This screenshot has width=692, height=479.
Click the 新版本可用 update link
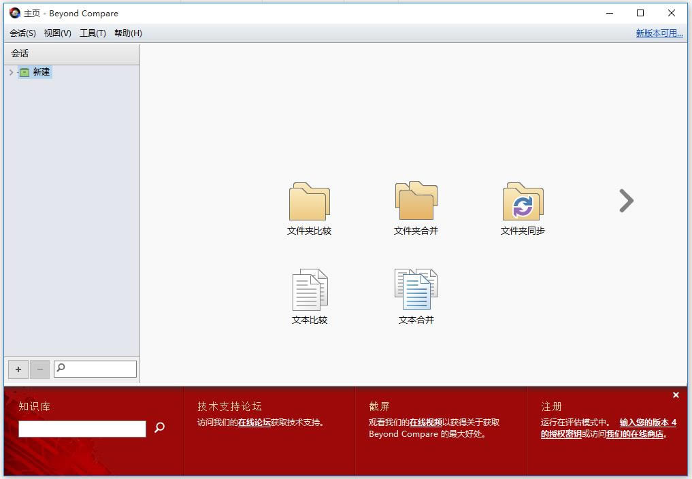point(659,33)
